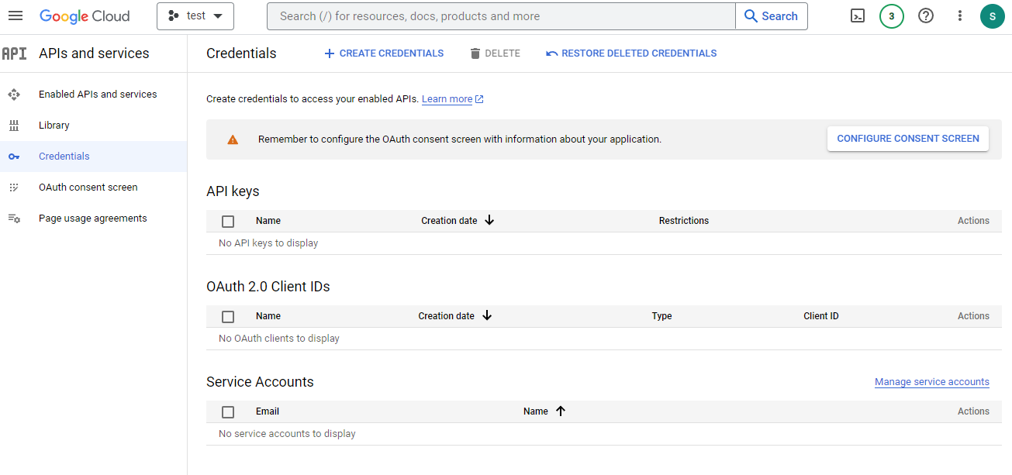Click 'No service accounts to display' text
The height and width of the screenshot is (475, 1012).
point(287,434)
